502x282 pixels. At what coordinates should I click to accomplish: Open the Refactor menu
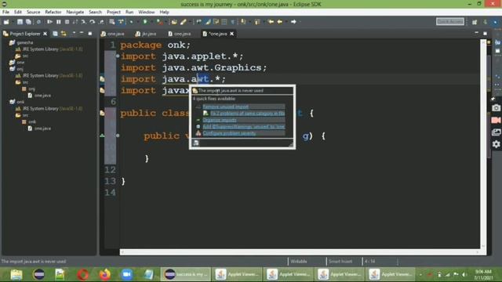click(53, 12)
